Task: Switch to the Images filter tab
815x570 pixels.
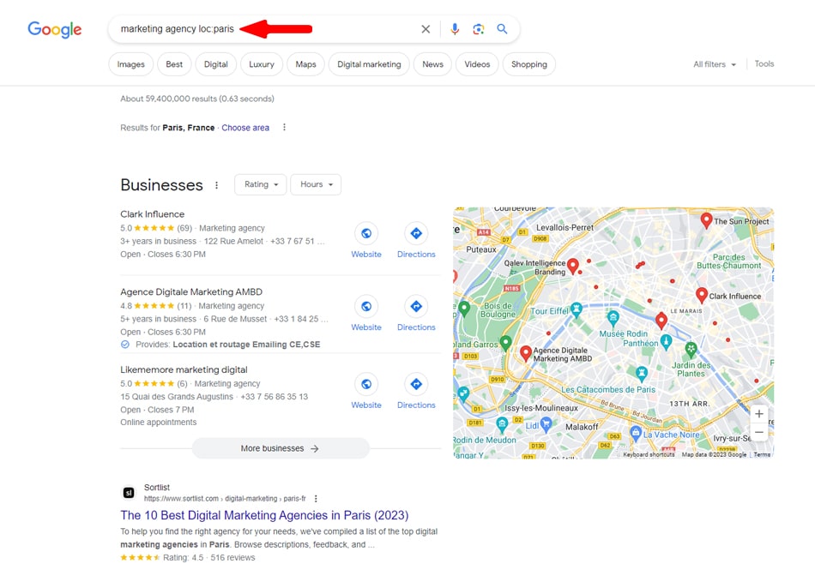Action: (x=131, y=64)
